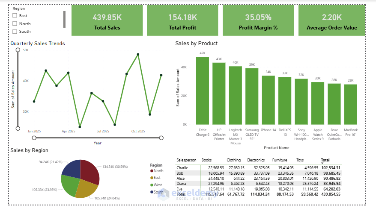Click Diana's Toys value 25,376.24
This screenshot has width=376, height=208.
tap(310, 184)
